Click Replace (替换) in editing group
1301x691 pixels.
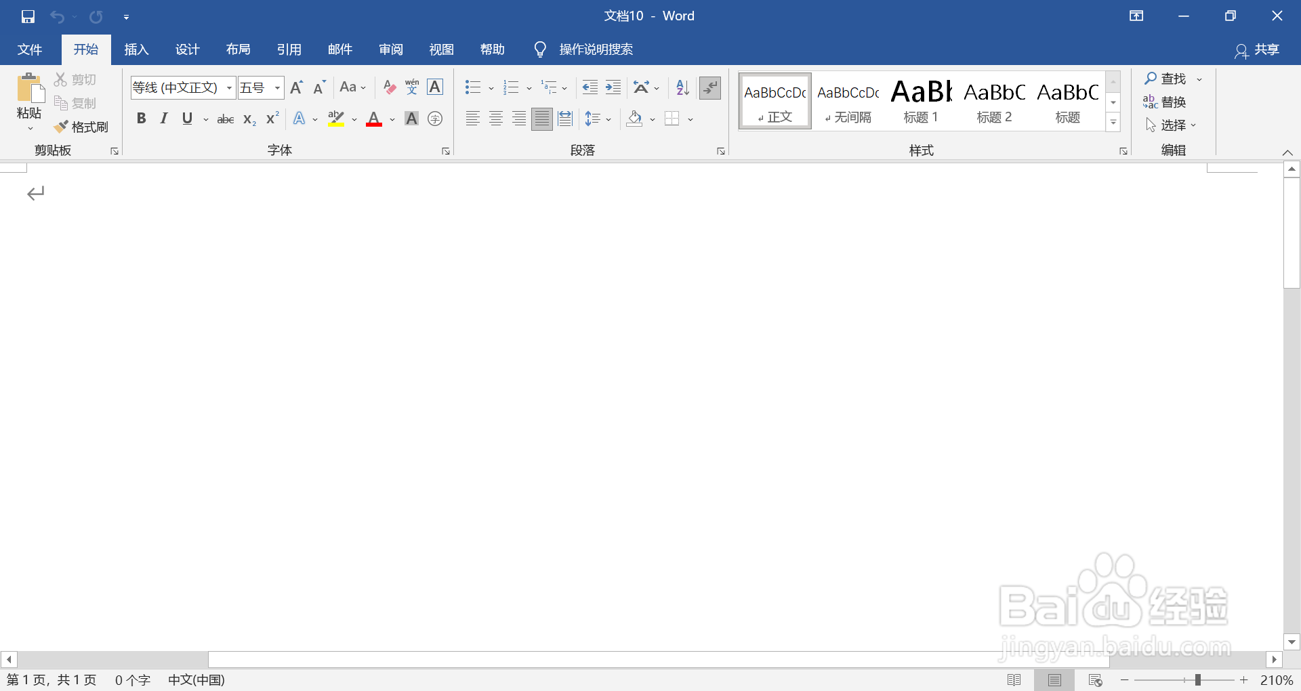pos(1164,102)
